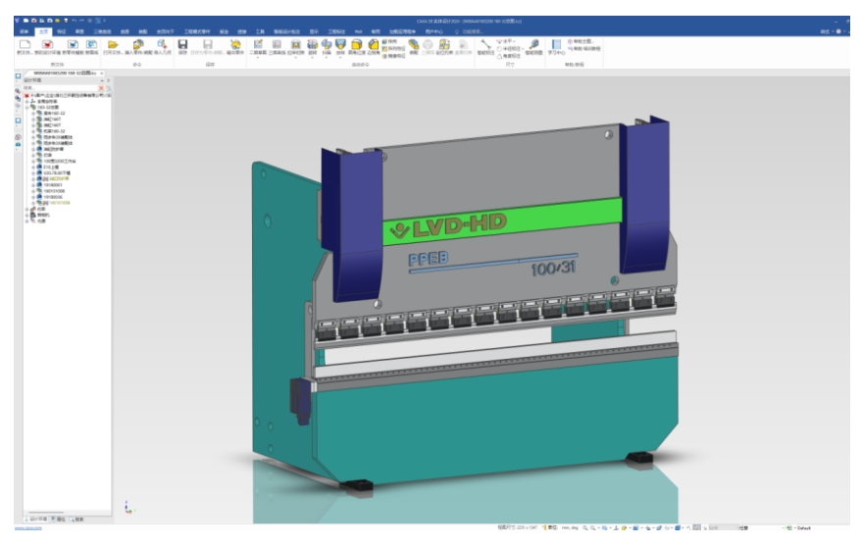Click the green LVD-HD banner on model
Viewport: 860px width, 545px height.
point(502,221)
